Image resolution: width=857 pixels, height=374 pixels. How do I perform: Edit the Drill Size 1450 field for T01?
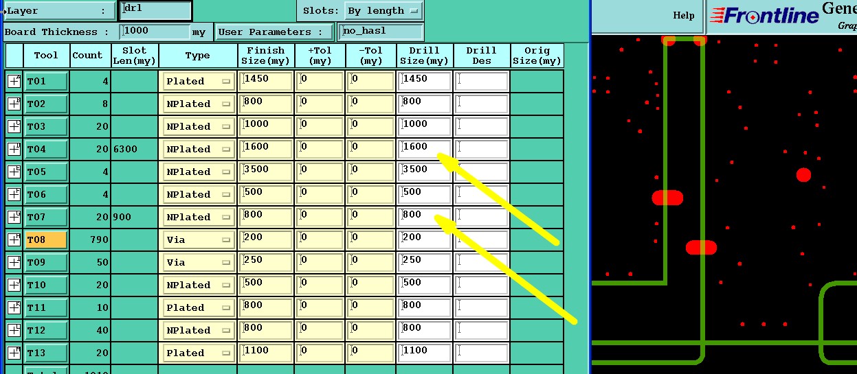(x=425, y=81)
